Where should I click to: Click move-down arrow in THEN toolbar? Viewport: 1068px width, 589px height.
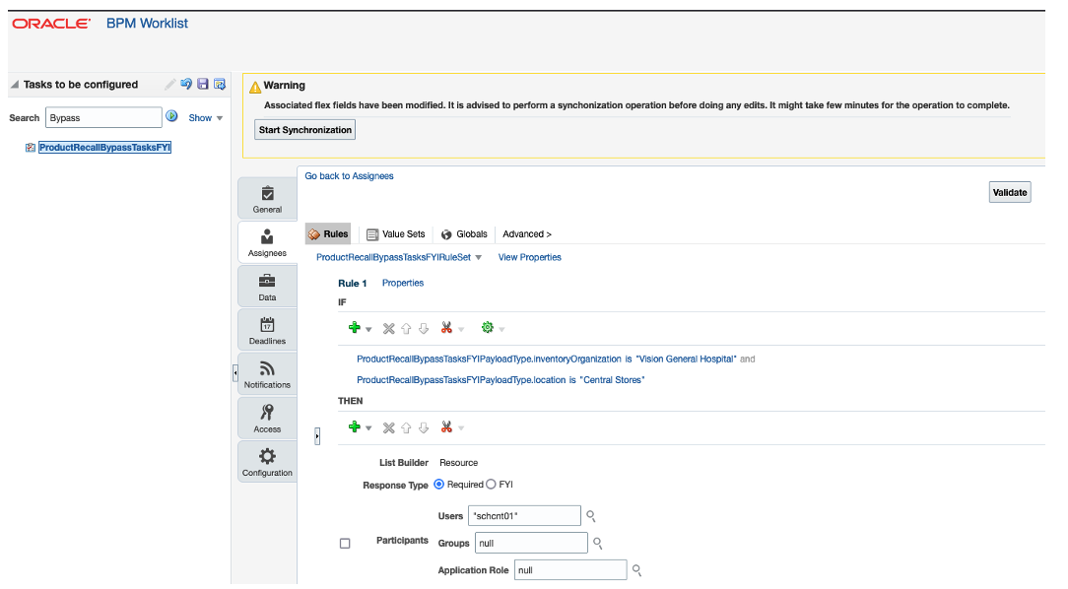click(x=424, y=427)
